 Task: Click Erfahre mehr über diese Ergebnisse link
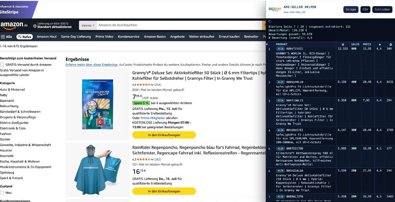coord(92,65)
